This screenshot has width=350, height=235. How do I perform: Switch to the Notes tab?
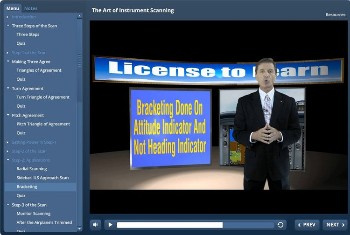coord(31,8)
